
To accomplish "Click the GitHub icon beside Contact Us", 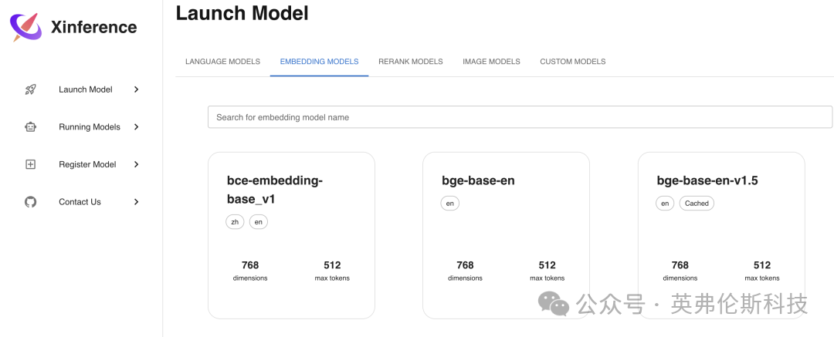I will tap(30, 202).
